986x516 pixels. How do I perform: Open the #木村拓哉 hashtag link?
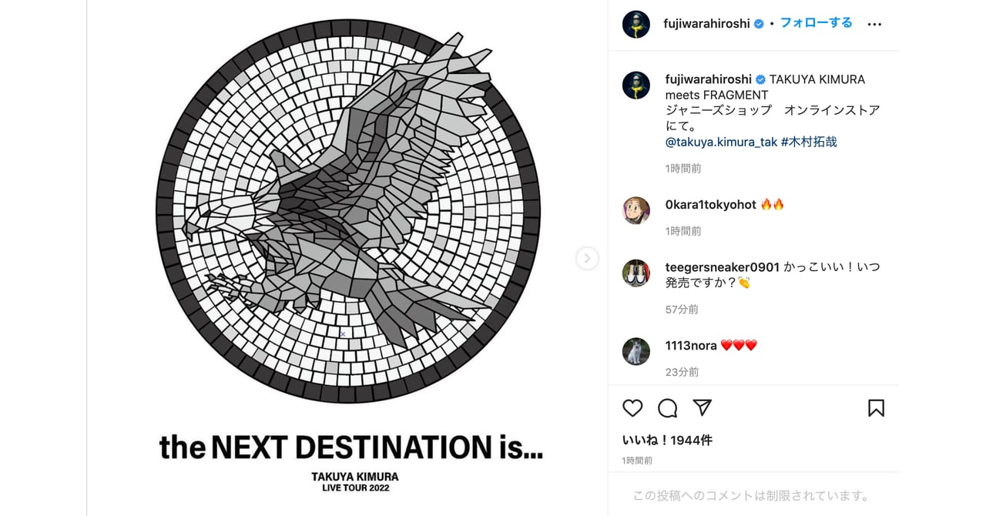[x=809, y=142]
